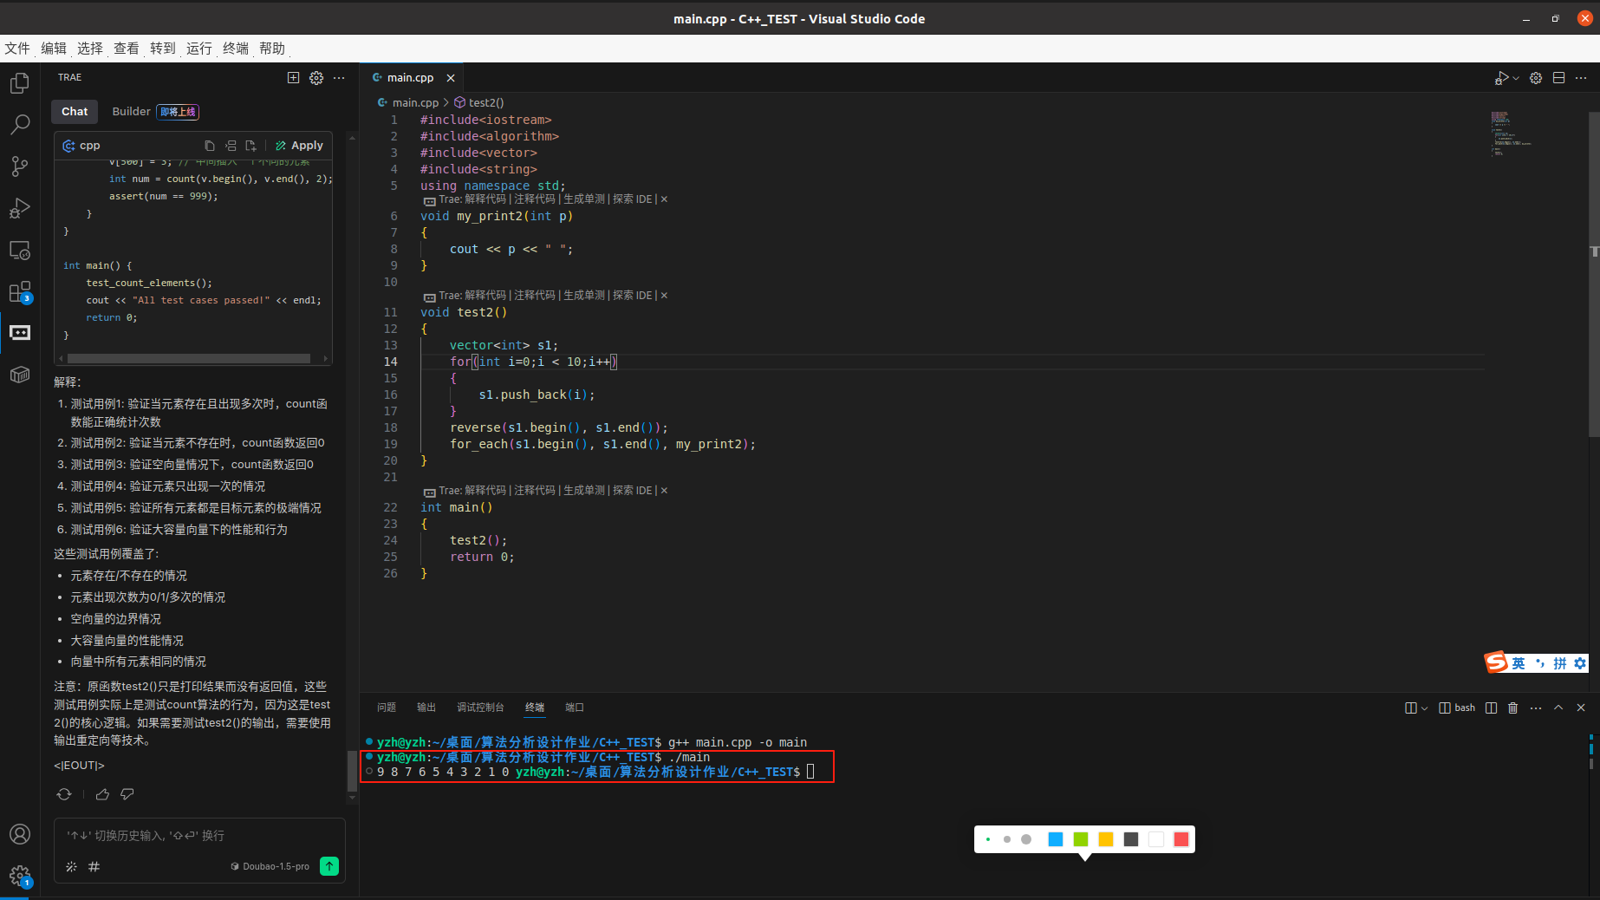
Task: Open editor more actions menu
Action: click(1581, 78)
